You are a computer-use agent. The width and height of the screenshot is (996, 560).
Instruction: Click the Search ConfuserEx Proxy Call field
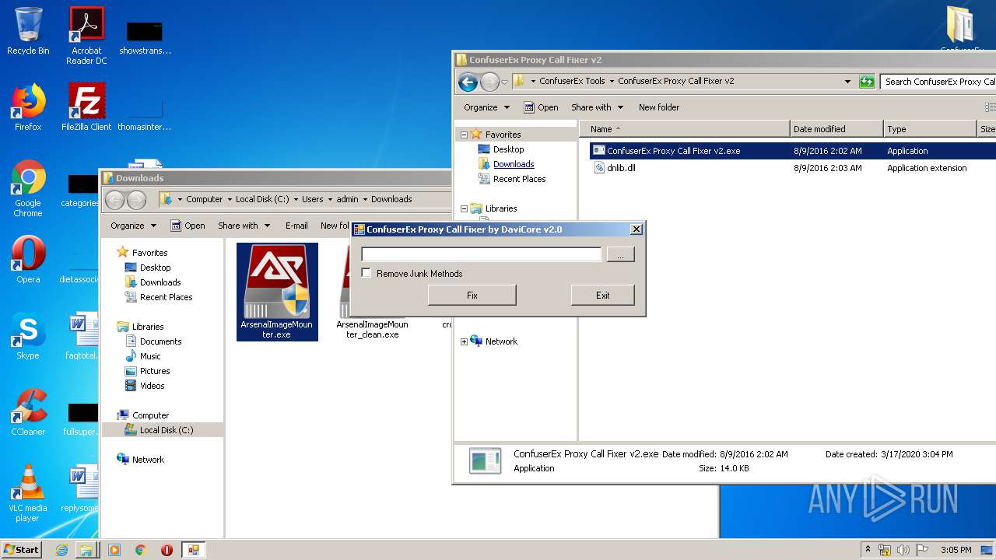click(938, 82)
